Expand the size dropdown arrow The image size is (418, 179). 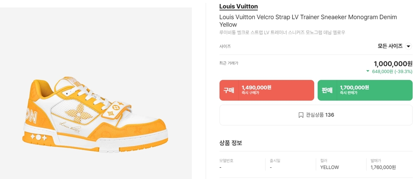(x=408, y=46)
